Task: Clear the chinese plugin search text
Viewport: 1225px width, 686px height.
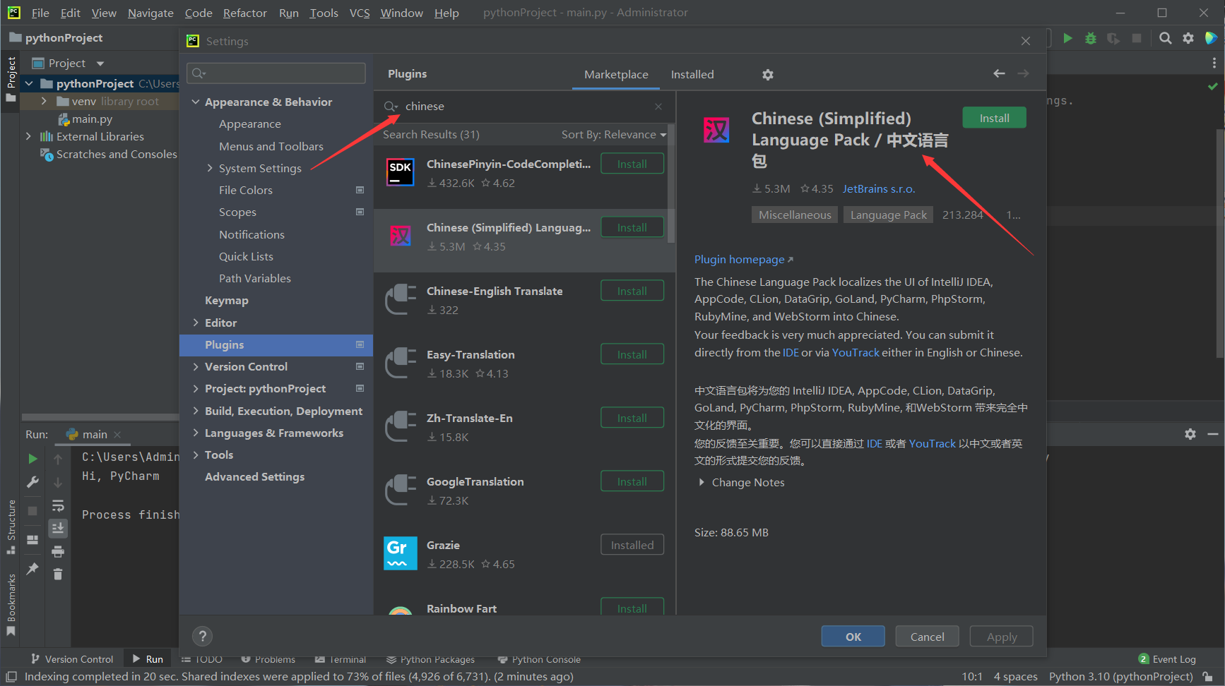Action: click(658, 107)
